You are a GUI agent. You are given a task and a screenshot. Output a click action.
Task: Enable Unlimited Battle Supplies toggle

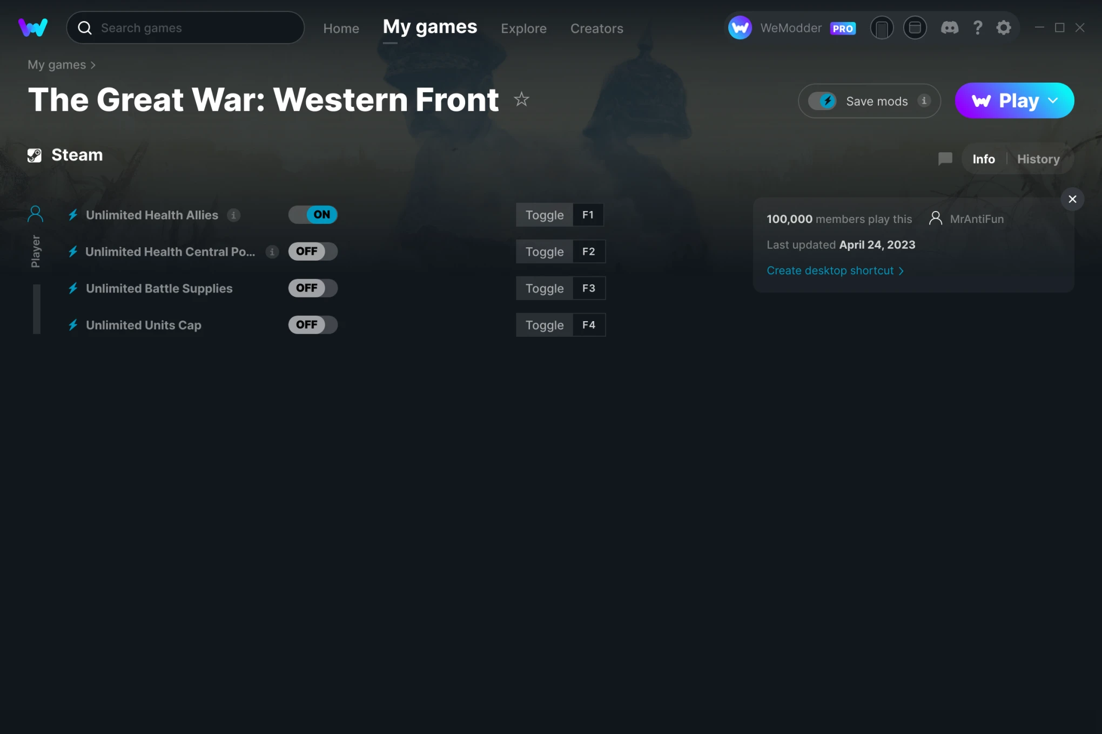(313, 288)
